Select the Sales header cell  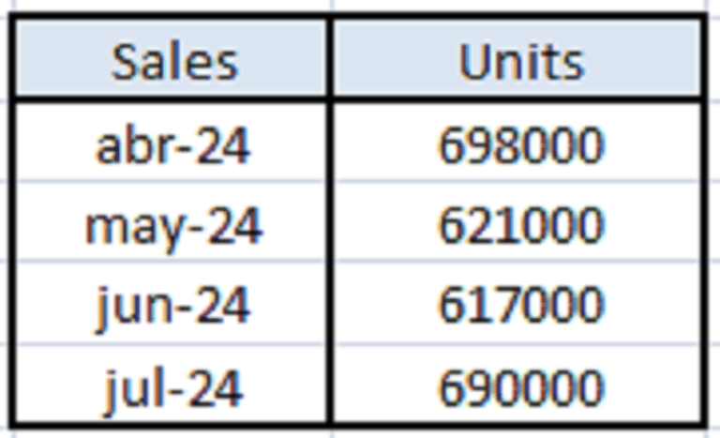173,62
